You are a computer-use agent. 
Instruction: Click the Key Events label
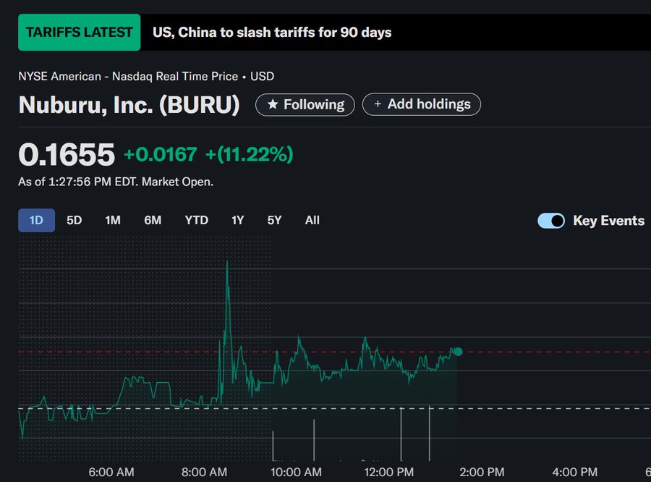click(x=608, y=221)
